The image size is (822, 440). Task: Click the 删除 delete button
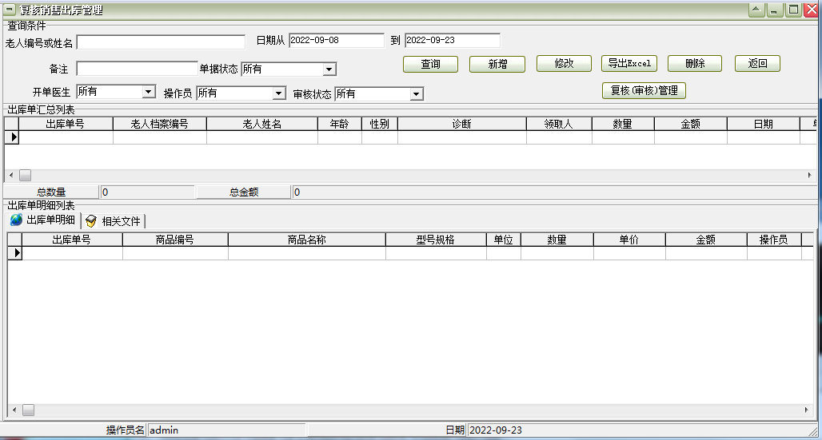point(695,64)
